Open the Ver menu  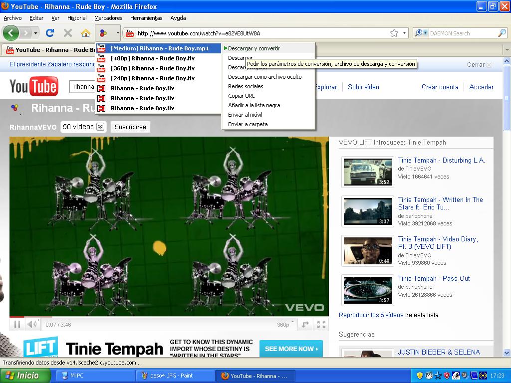55,18
